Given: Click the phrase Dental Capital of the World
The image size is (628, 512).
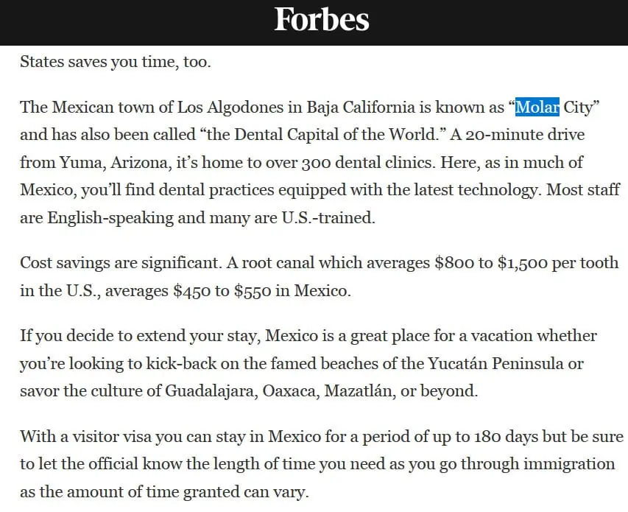Looking at the screenshot, I should pos(335,135).
